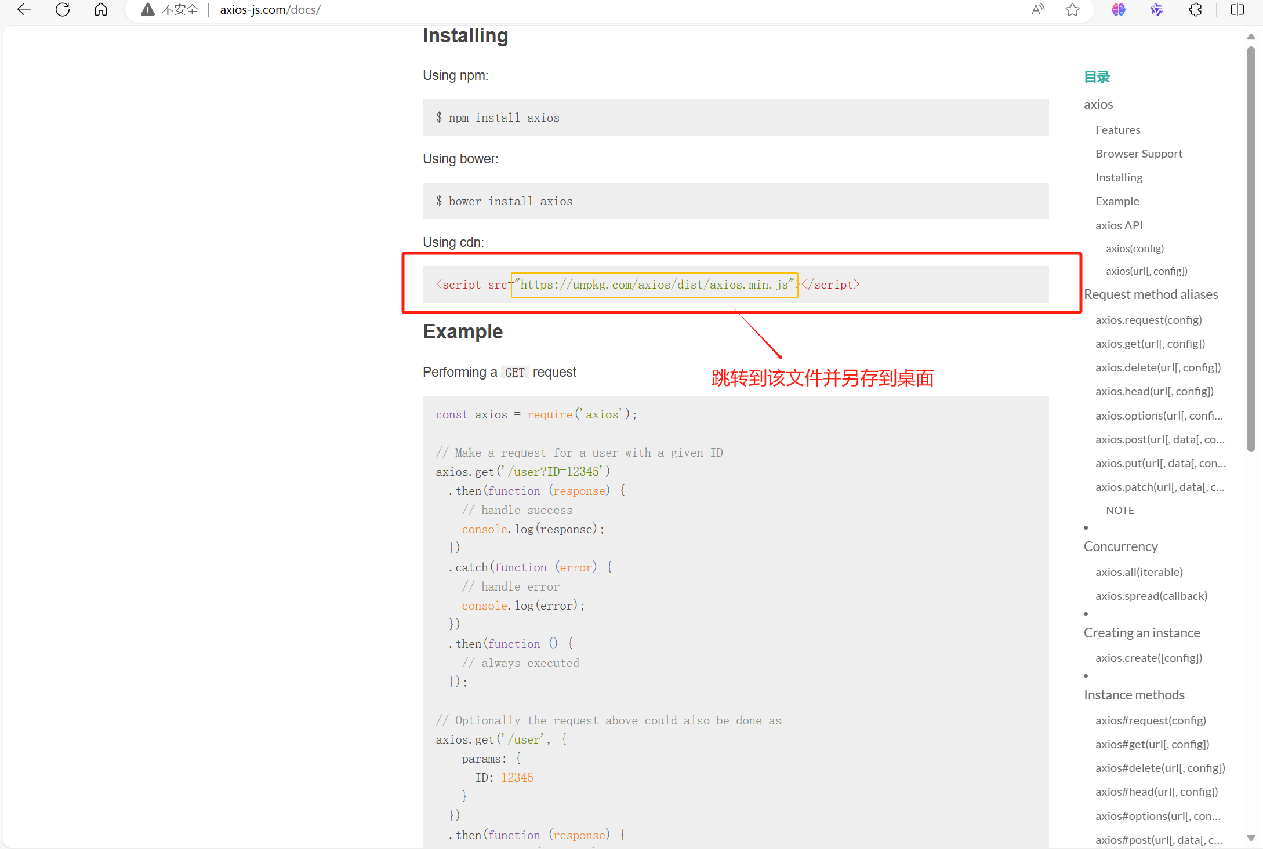Viewport: 1263px width, 849px height.
Task: Click the axios.get('/user?ID=12345') line
Action: (x=523, y=472)
